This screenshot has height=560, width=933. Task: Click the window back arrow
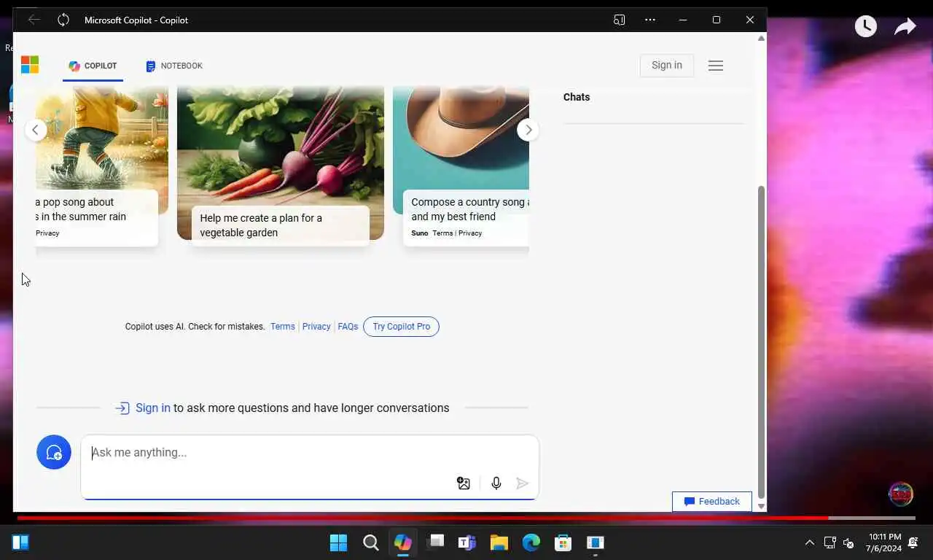[34, 20]
